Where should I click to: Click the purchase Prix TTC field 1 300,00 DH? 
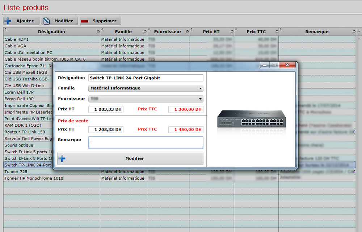[186, 109]
